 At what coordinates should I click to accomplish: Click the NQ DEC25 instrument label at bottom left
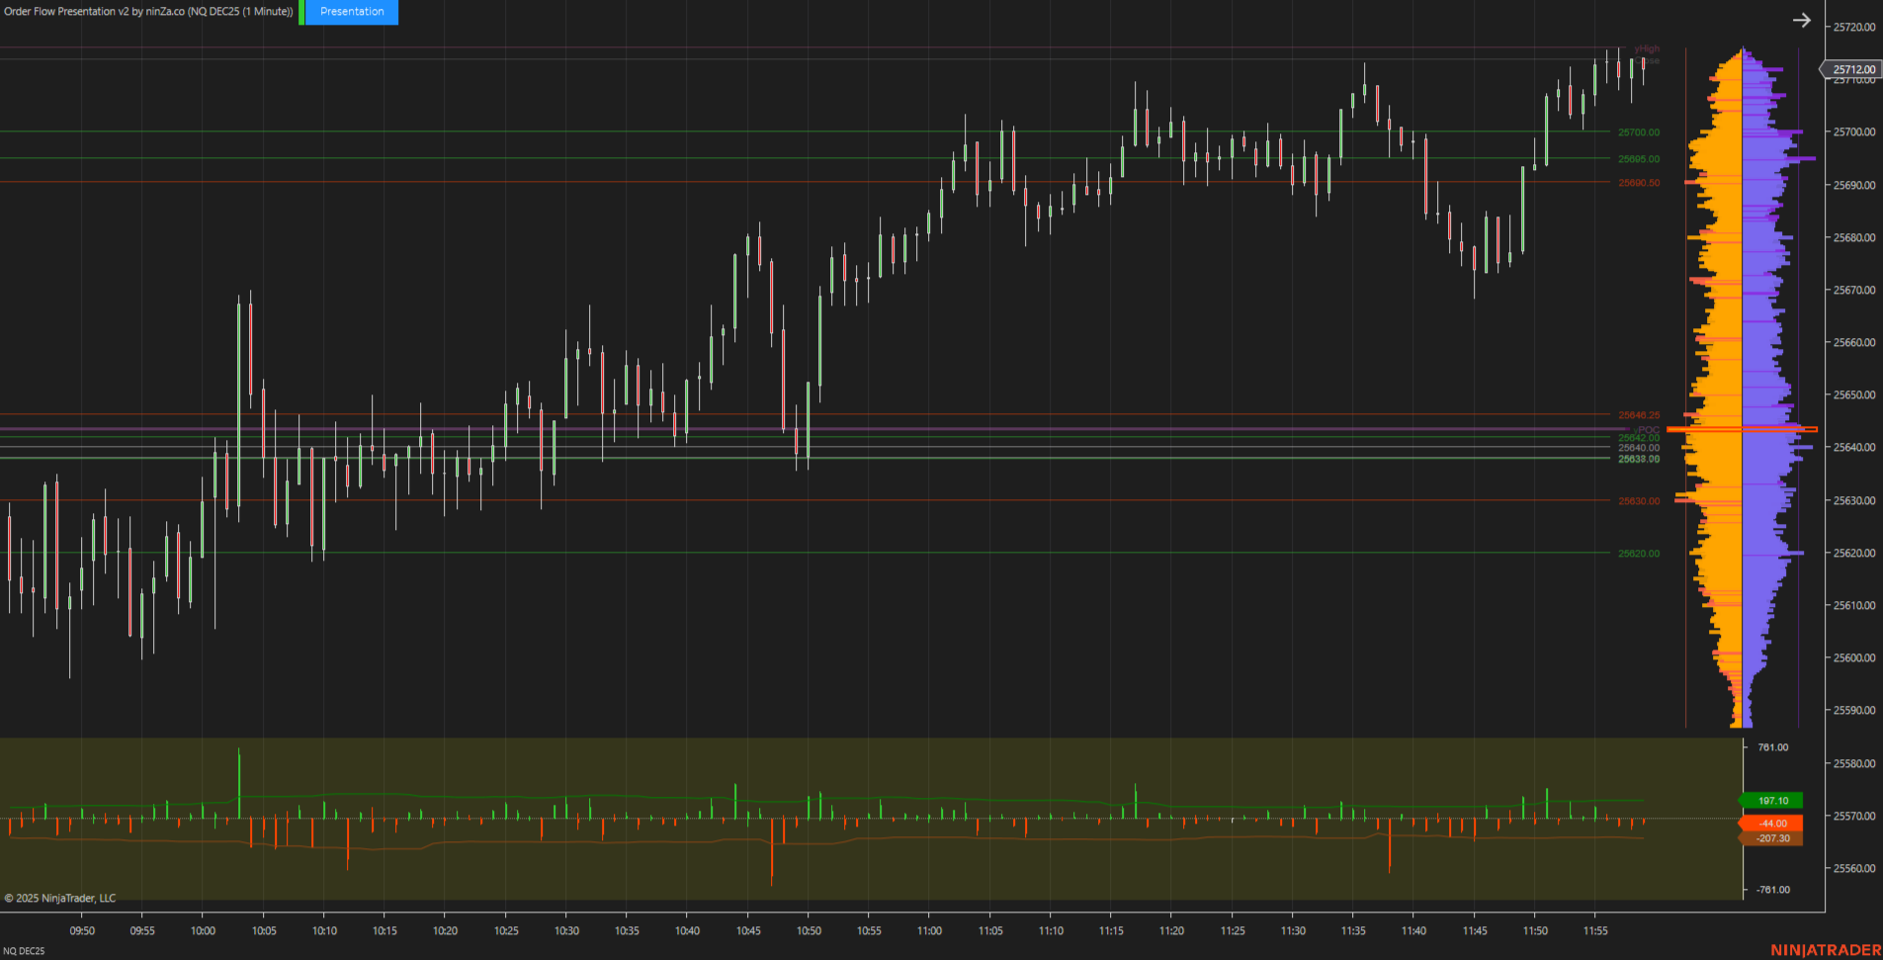coord(24,951)
